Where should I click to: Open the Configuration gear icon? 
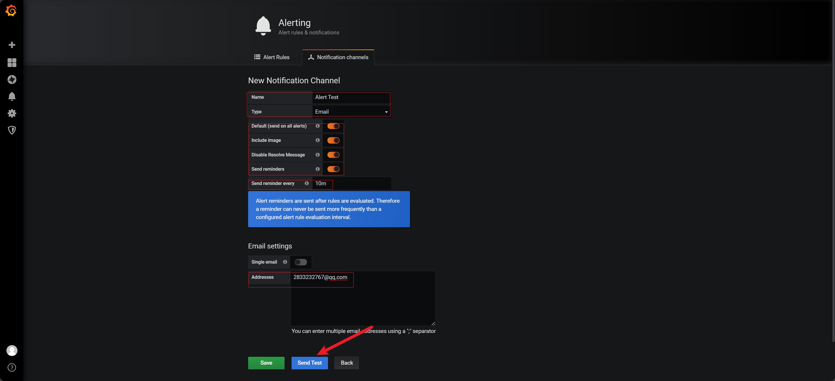[12, 113]
